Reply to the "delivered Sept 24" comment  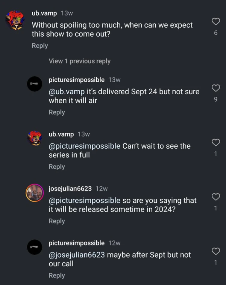tap(57, 112)
